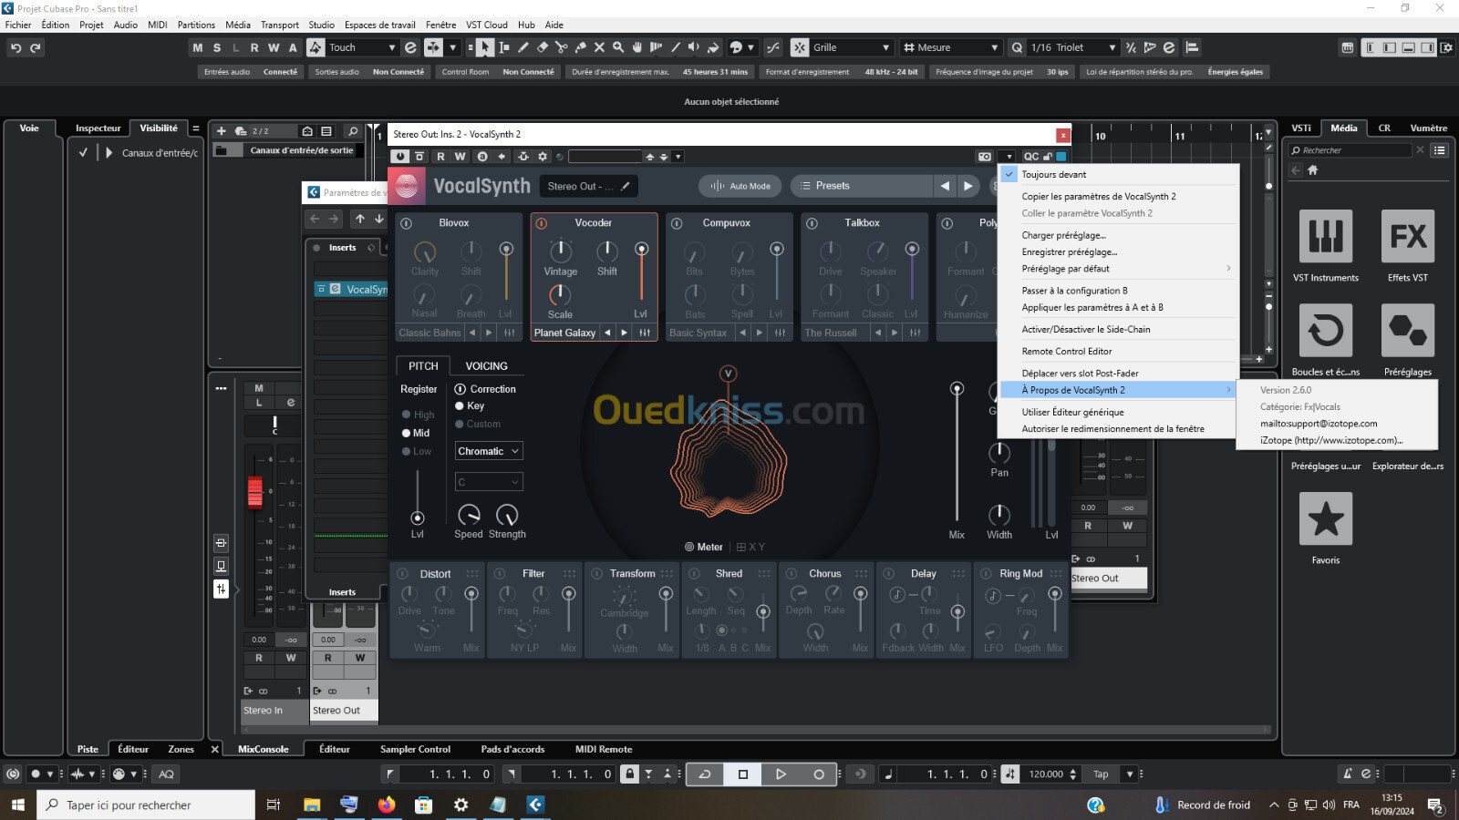Open the Mesure grid type dropdown

pos(951,47)
